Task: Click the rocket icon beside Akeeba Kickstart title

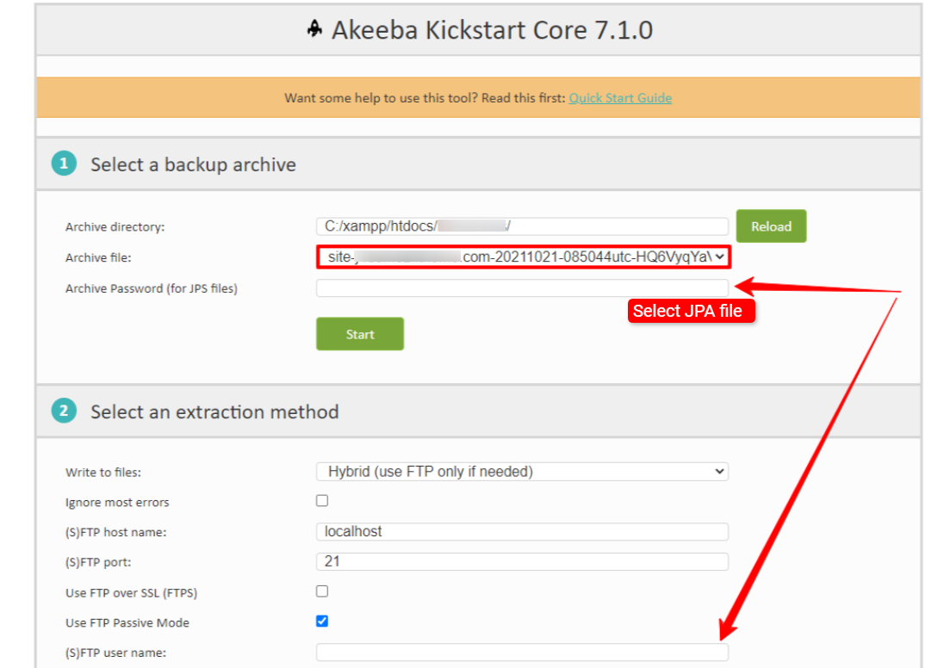Action: 314,28
